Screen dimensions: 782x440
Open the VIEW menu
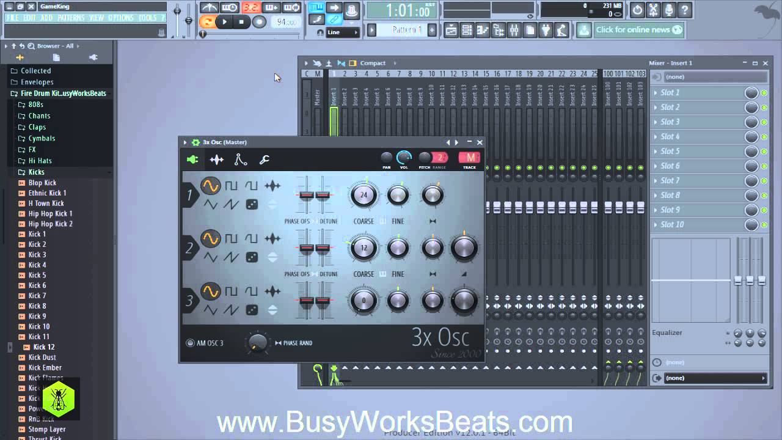click(97, 18)
